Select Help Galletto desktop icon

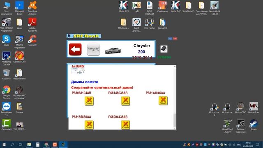pyautogui.click(x=19, y=74)
